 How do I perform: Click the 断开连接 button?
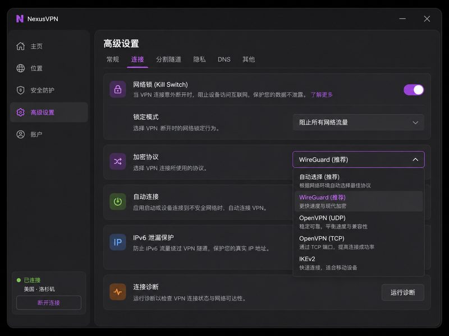49,302
